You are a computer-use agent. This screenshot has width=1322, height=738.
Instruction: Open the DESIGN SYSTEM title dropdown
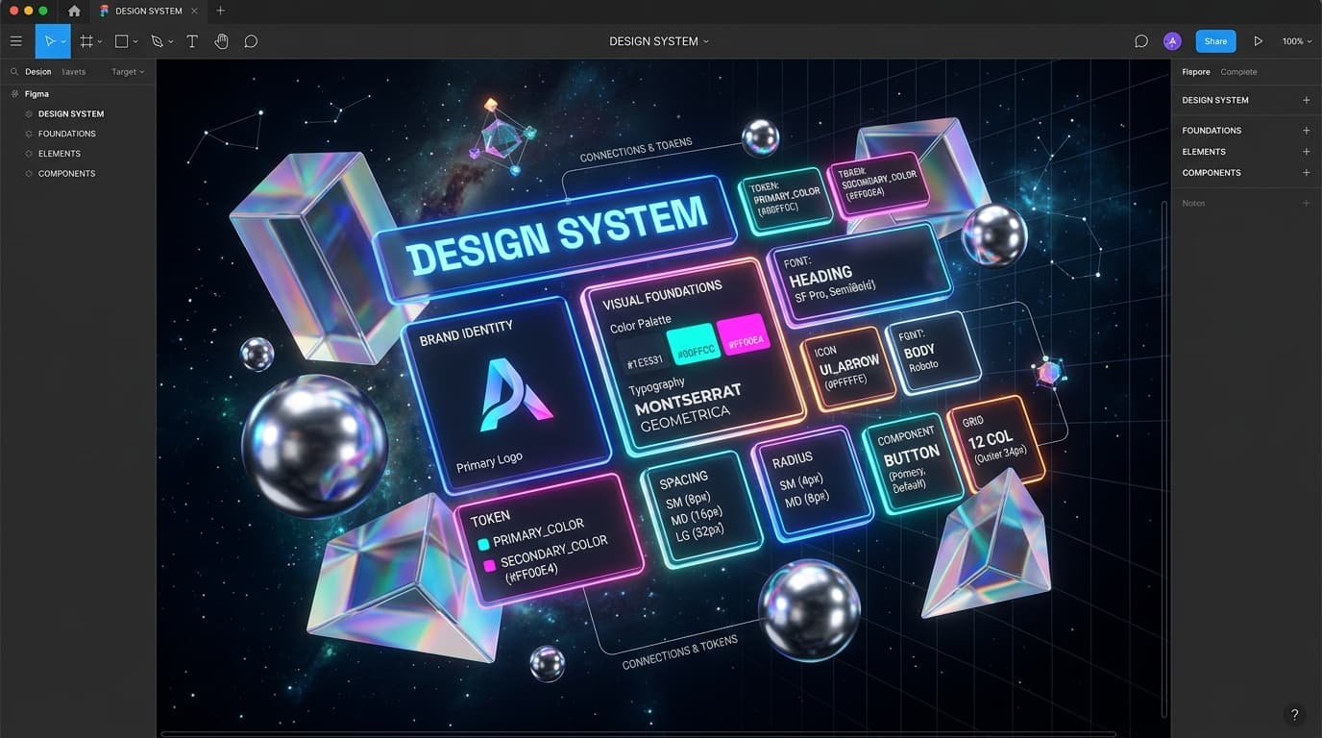tap(706, 41)
